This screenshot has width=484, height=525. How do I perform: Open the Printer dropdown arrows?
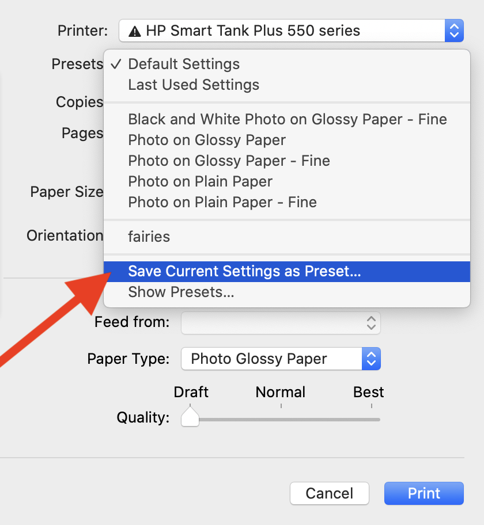click(x=454, y=31)
